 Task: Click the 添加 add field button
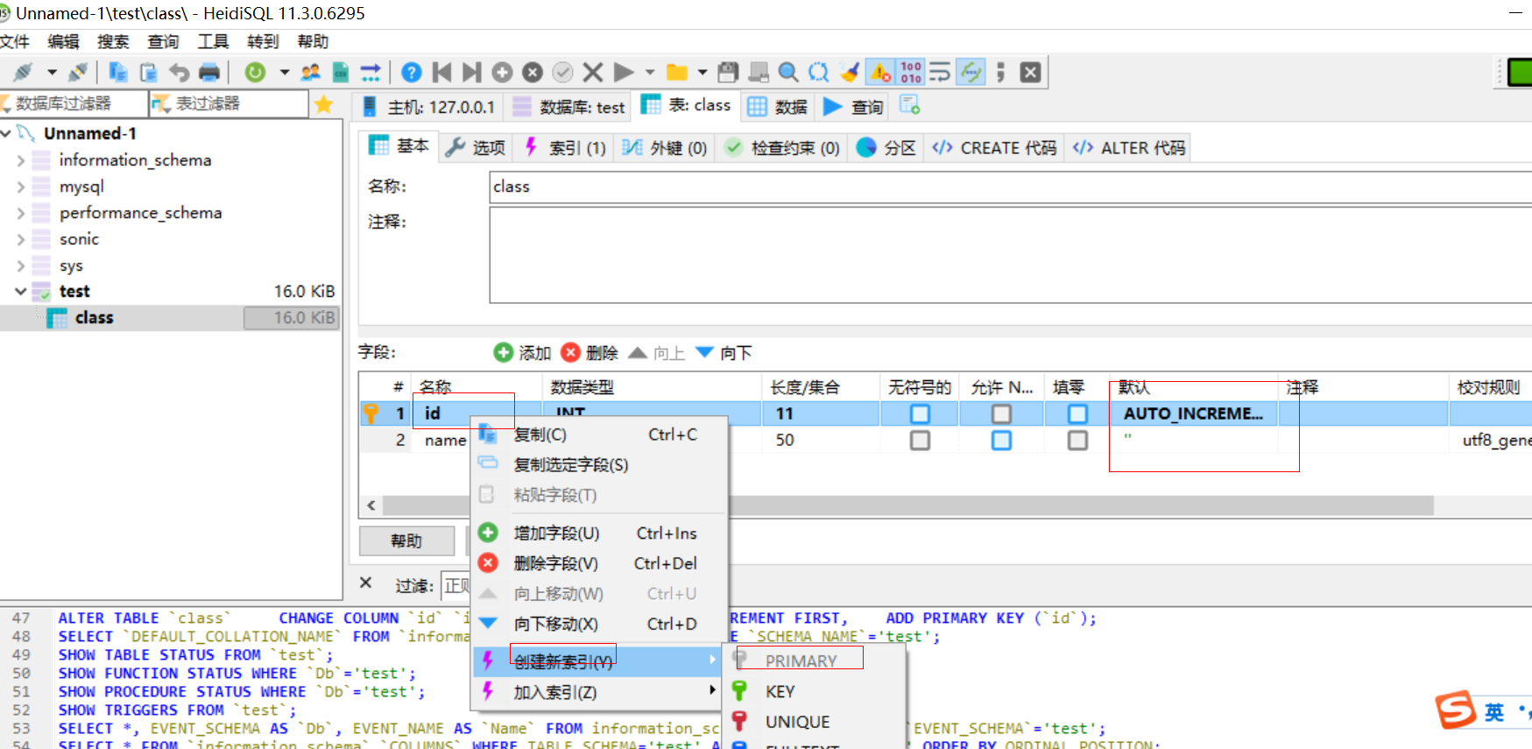coord(522,352)
